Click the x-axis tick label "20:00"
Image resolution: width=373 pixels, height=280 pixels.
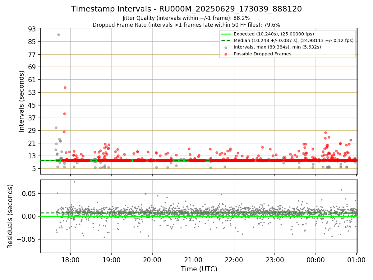(x=152, y=260)
